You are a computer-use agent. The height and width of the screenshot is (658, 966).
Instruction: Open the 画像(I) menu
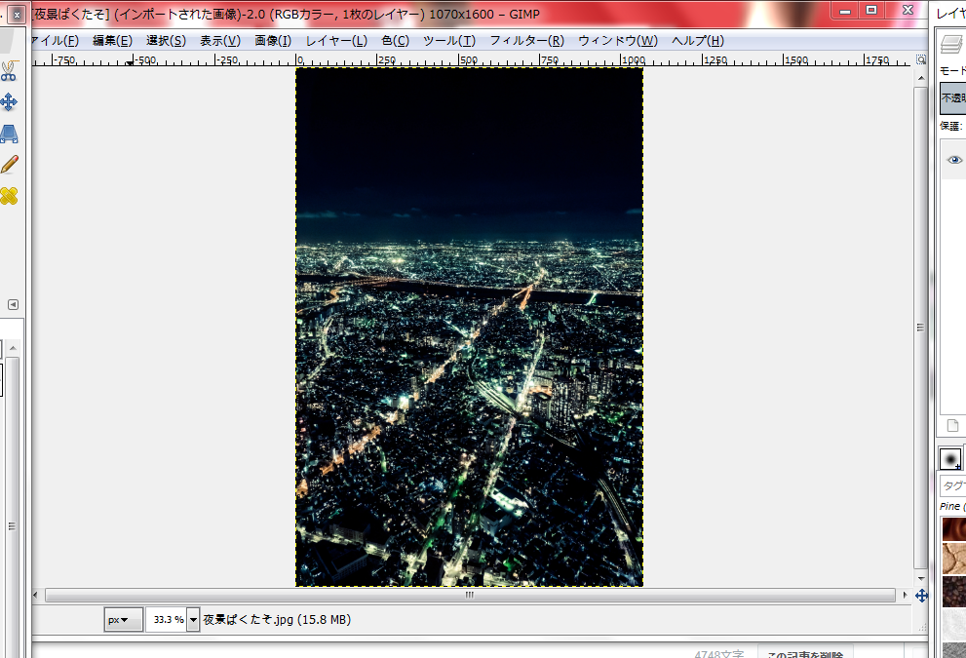[273, 41]
